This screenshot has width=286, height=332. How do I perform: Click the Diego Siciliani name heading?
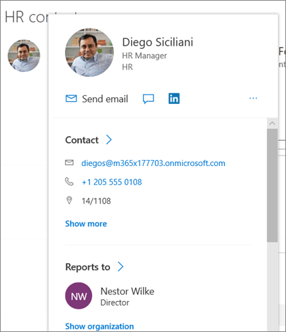coord(158,42)
